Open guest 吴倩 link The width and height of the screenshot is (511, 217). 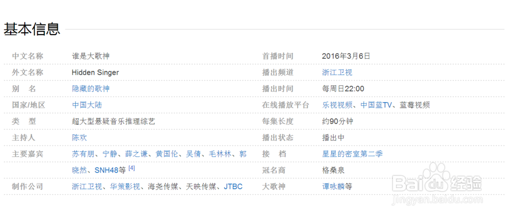(x=194, y=154)
